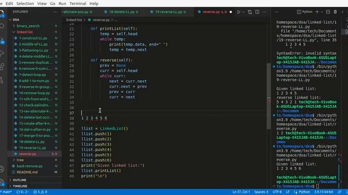Select interpreter 3.9.13 64-bit
The width and height of the screenshot is (348, 195).
pos(324,192)
